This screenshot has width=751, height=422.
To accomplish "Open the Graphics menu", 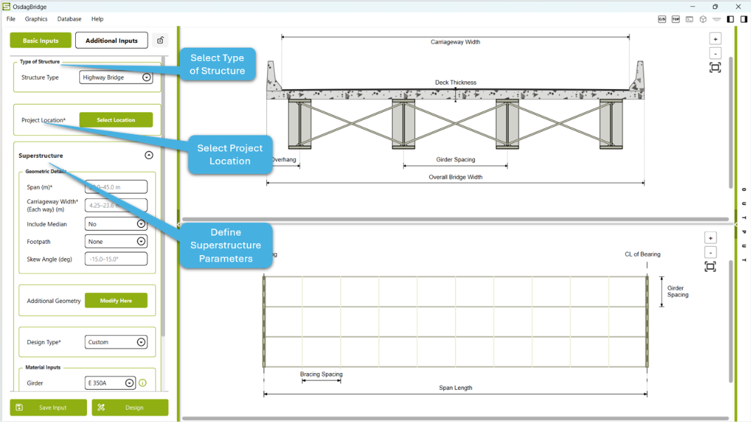I will click(x=36, y=19).
